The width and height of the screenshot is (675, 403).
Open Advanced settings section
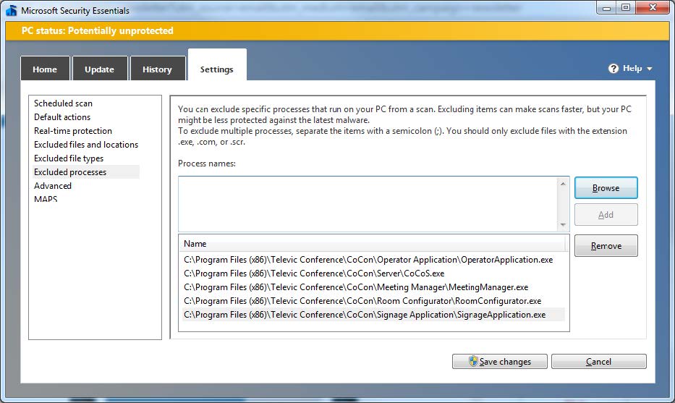(53, 186)
